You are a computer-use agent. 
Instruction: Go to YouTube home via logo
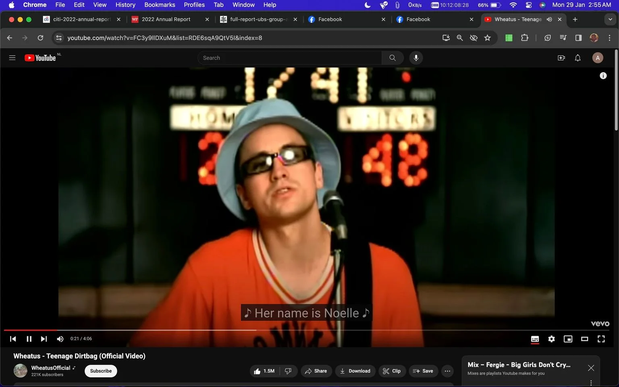(x=40, y=58)
